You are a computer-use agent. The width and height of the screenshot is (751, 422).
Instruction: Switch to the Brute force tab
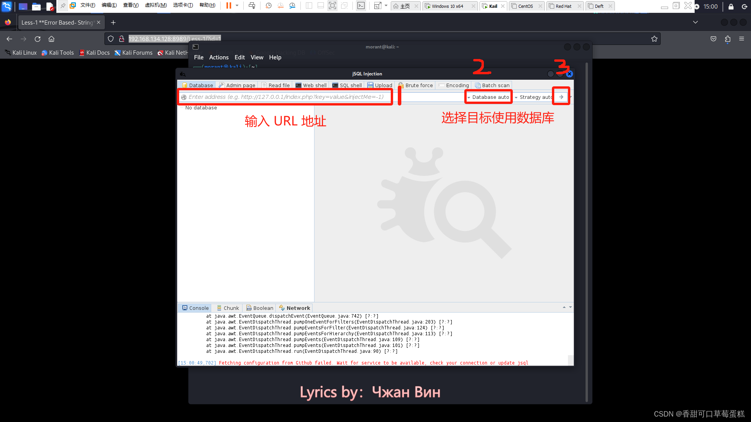click(x=415, y=85)
